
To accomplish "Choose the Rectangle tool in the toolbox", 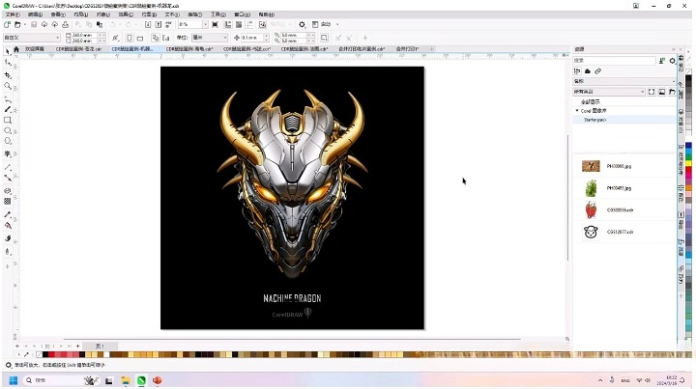I will point(8,121).
